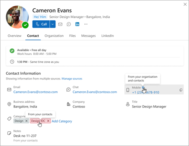Remove the Design IDC category with X
The width and height of the screenshot is (189, 146).
tap(48, 121)
